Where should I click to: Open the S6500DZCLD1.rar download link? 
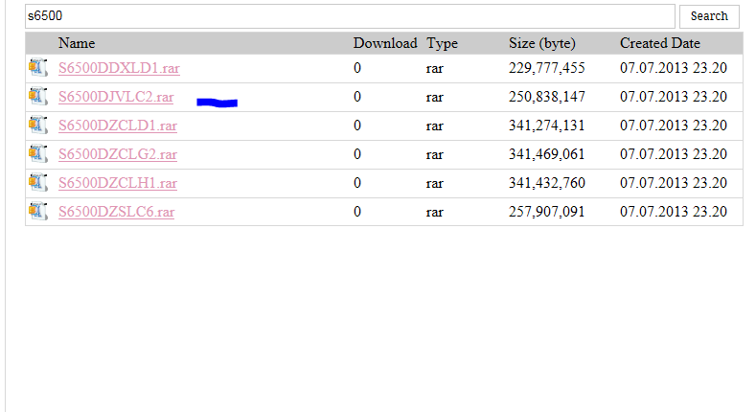click(x=118, y=126)
